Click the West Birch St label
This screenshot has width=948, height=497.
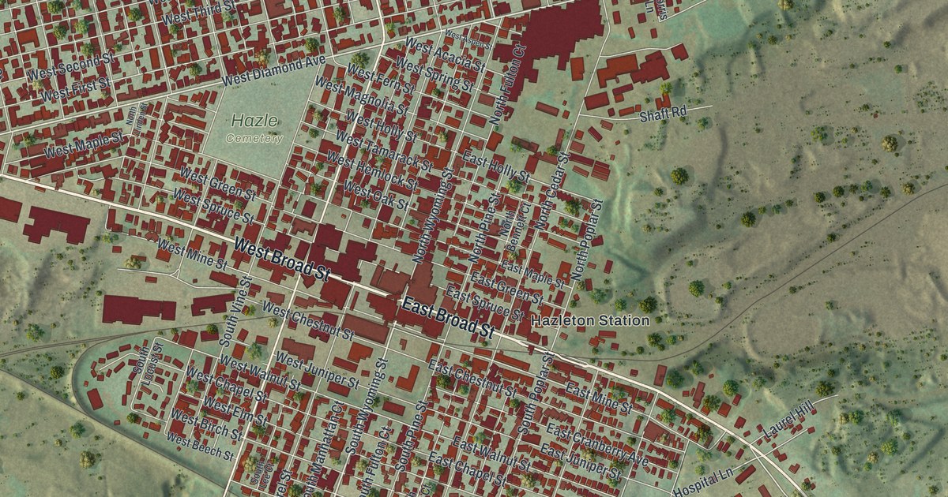206,425
